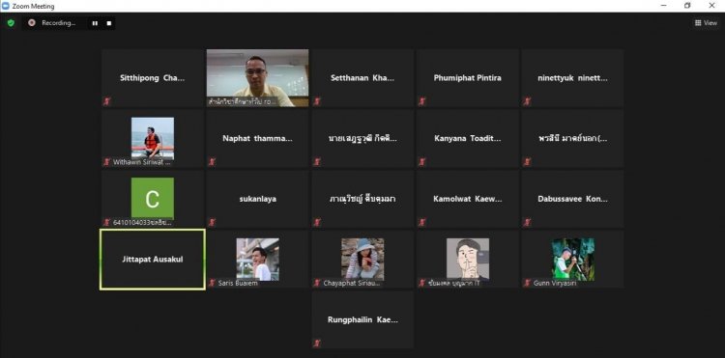Click the green C avatar participant
The image size is (725, 358).
(153, 199)
